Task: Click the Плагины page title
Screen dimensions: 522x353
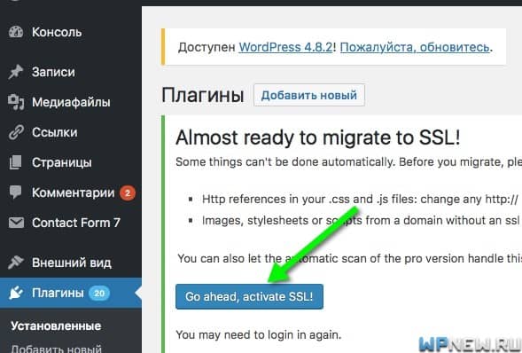Action: click(x=202, y=95)
